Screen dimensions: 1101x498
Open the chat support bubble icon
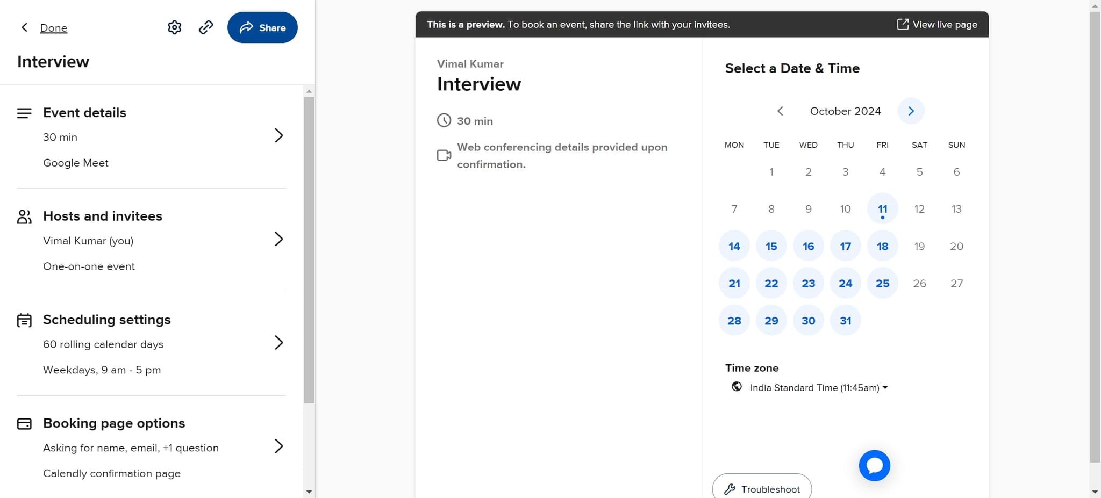(x=874, y=465)
